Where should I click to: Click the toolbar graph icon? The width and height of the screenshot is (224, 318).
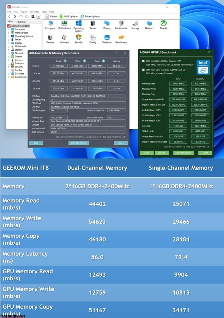click(x=38, y=16)
